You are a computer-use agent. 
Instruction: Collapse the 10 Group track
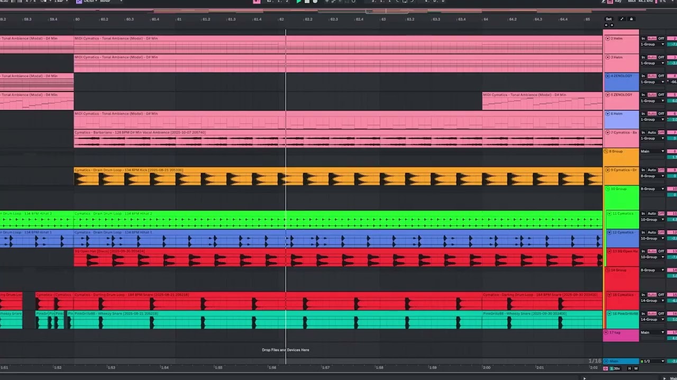pos(608,189)
